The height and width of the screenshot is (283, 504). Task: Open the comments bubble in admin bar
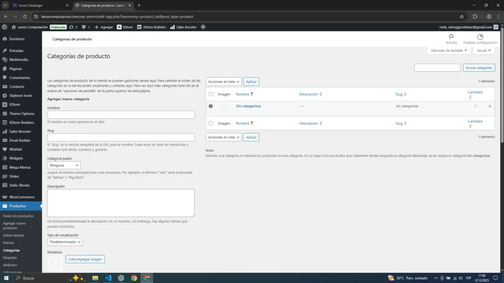point(86,27)
